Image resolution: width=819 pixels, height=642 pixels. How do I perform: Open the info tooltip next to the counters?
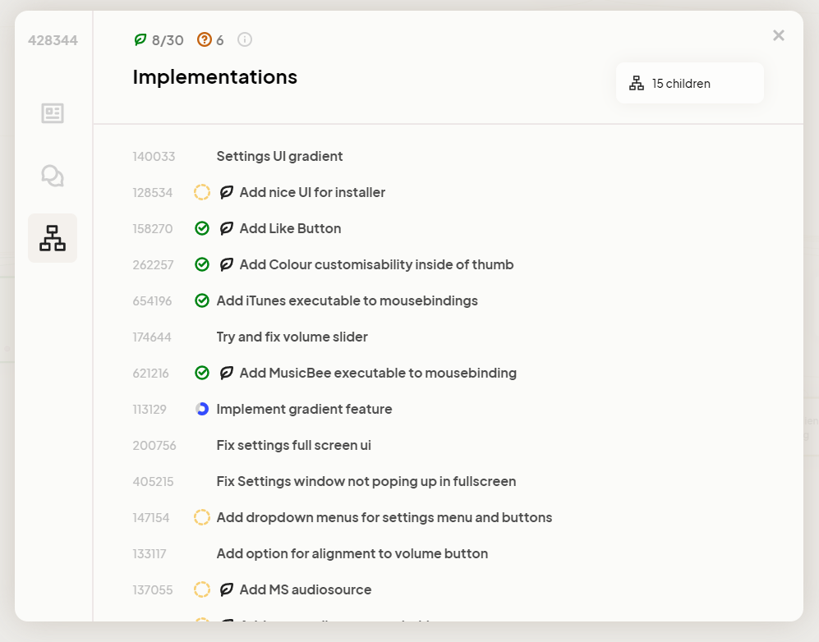pyautogui.click(x=244, y=39)
